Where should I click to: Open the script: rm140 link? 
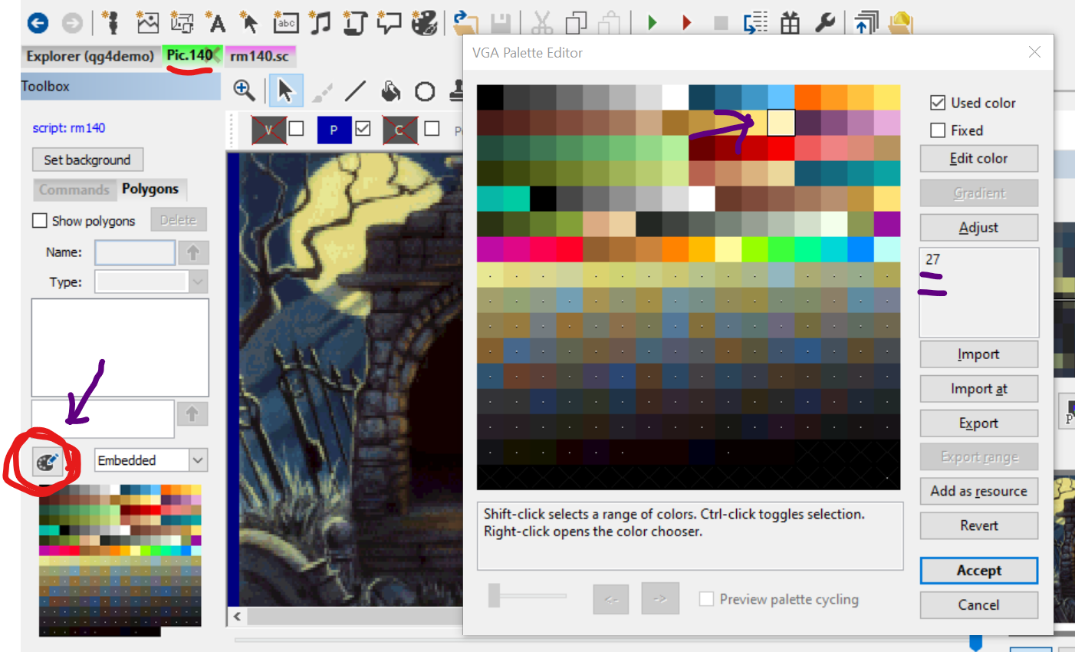coord(69,128)
